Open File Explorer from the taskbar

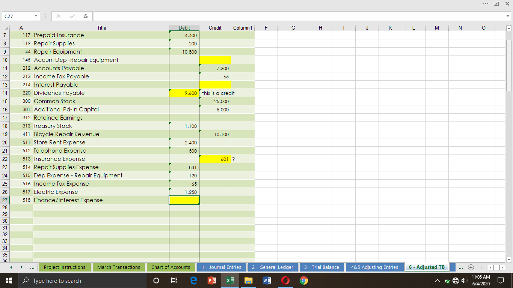(x=248, y=280)
